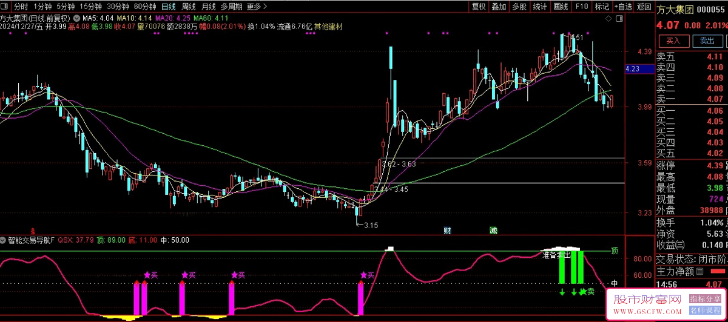
Task: Click the 涨停 limit-up value 4.39
Action: tap(715, 165)
